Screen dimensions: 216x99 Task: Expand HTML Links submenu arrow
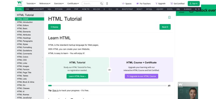42,64
